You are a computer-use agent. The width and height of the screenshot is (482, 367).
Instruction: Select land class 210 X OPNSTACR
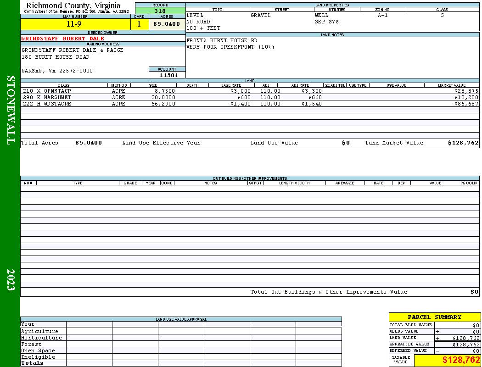[x=47, y=91]
